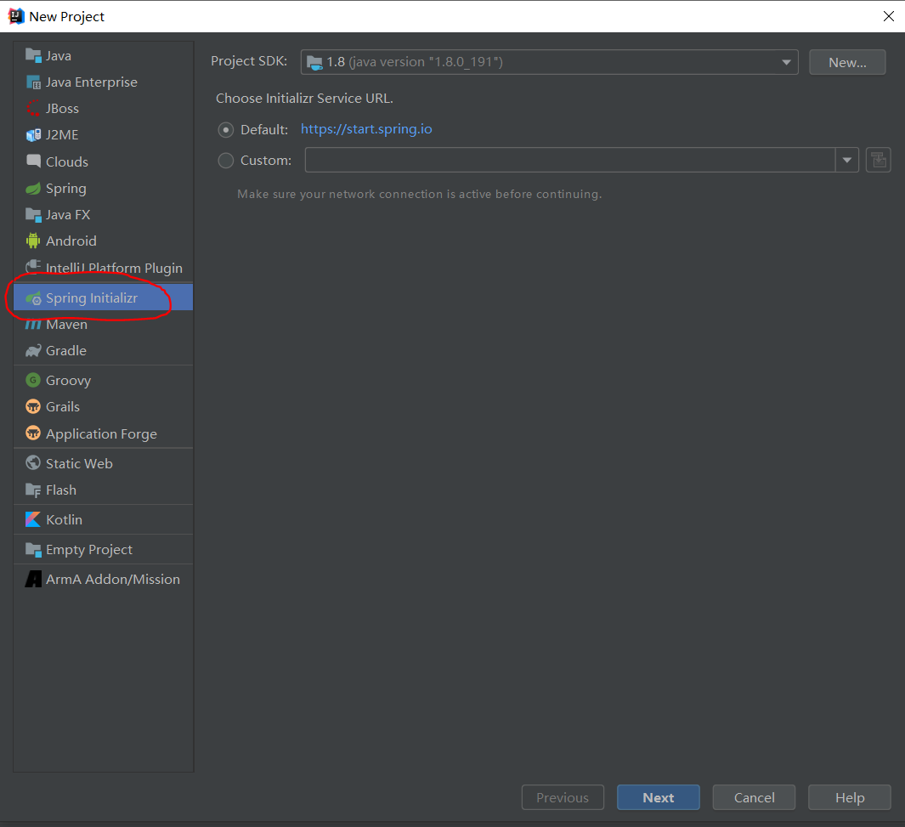
Task: Click the Grails icon
Action: click(33, 407)
